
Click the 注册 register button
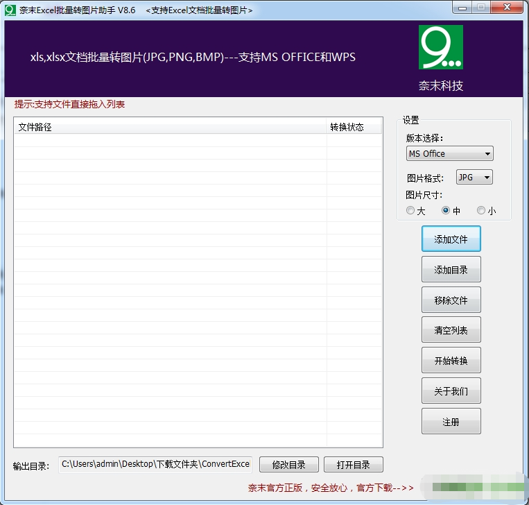451,422
